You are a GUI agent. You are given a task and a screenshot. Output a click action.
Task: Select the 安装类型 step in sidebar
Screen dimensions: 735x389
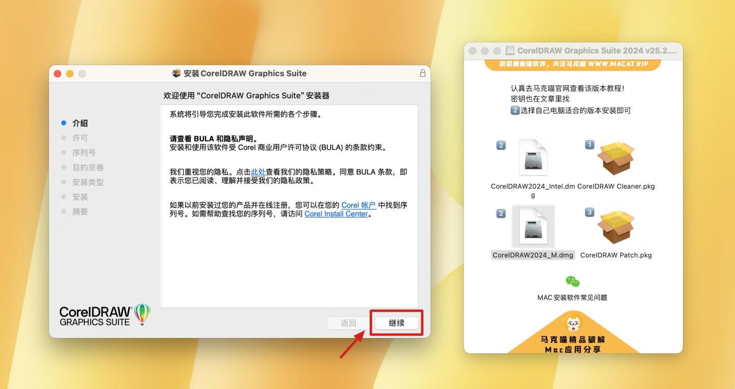tap(88, 182)
